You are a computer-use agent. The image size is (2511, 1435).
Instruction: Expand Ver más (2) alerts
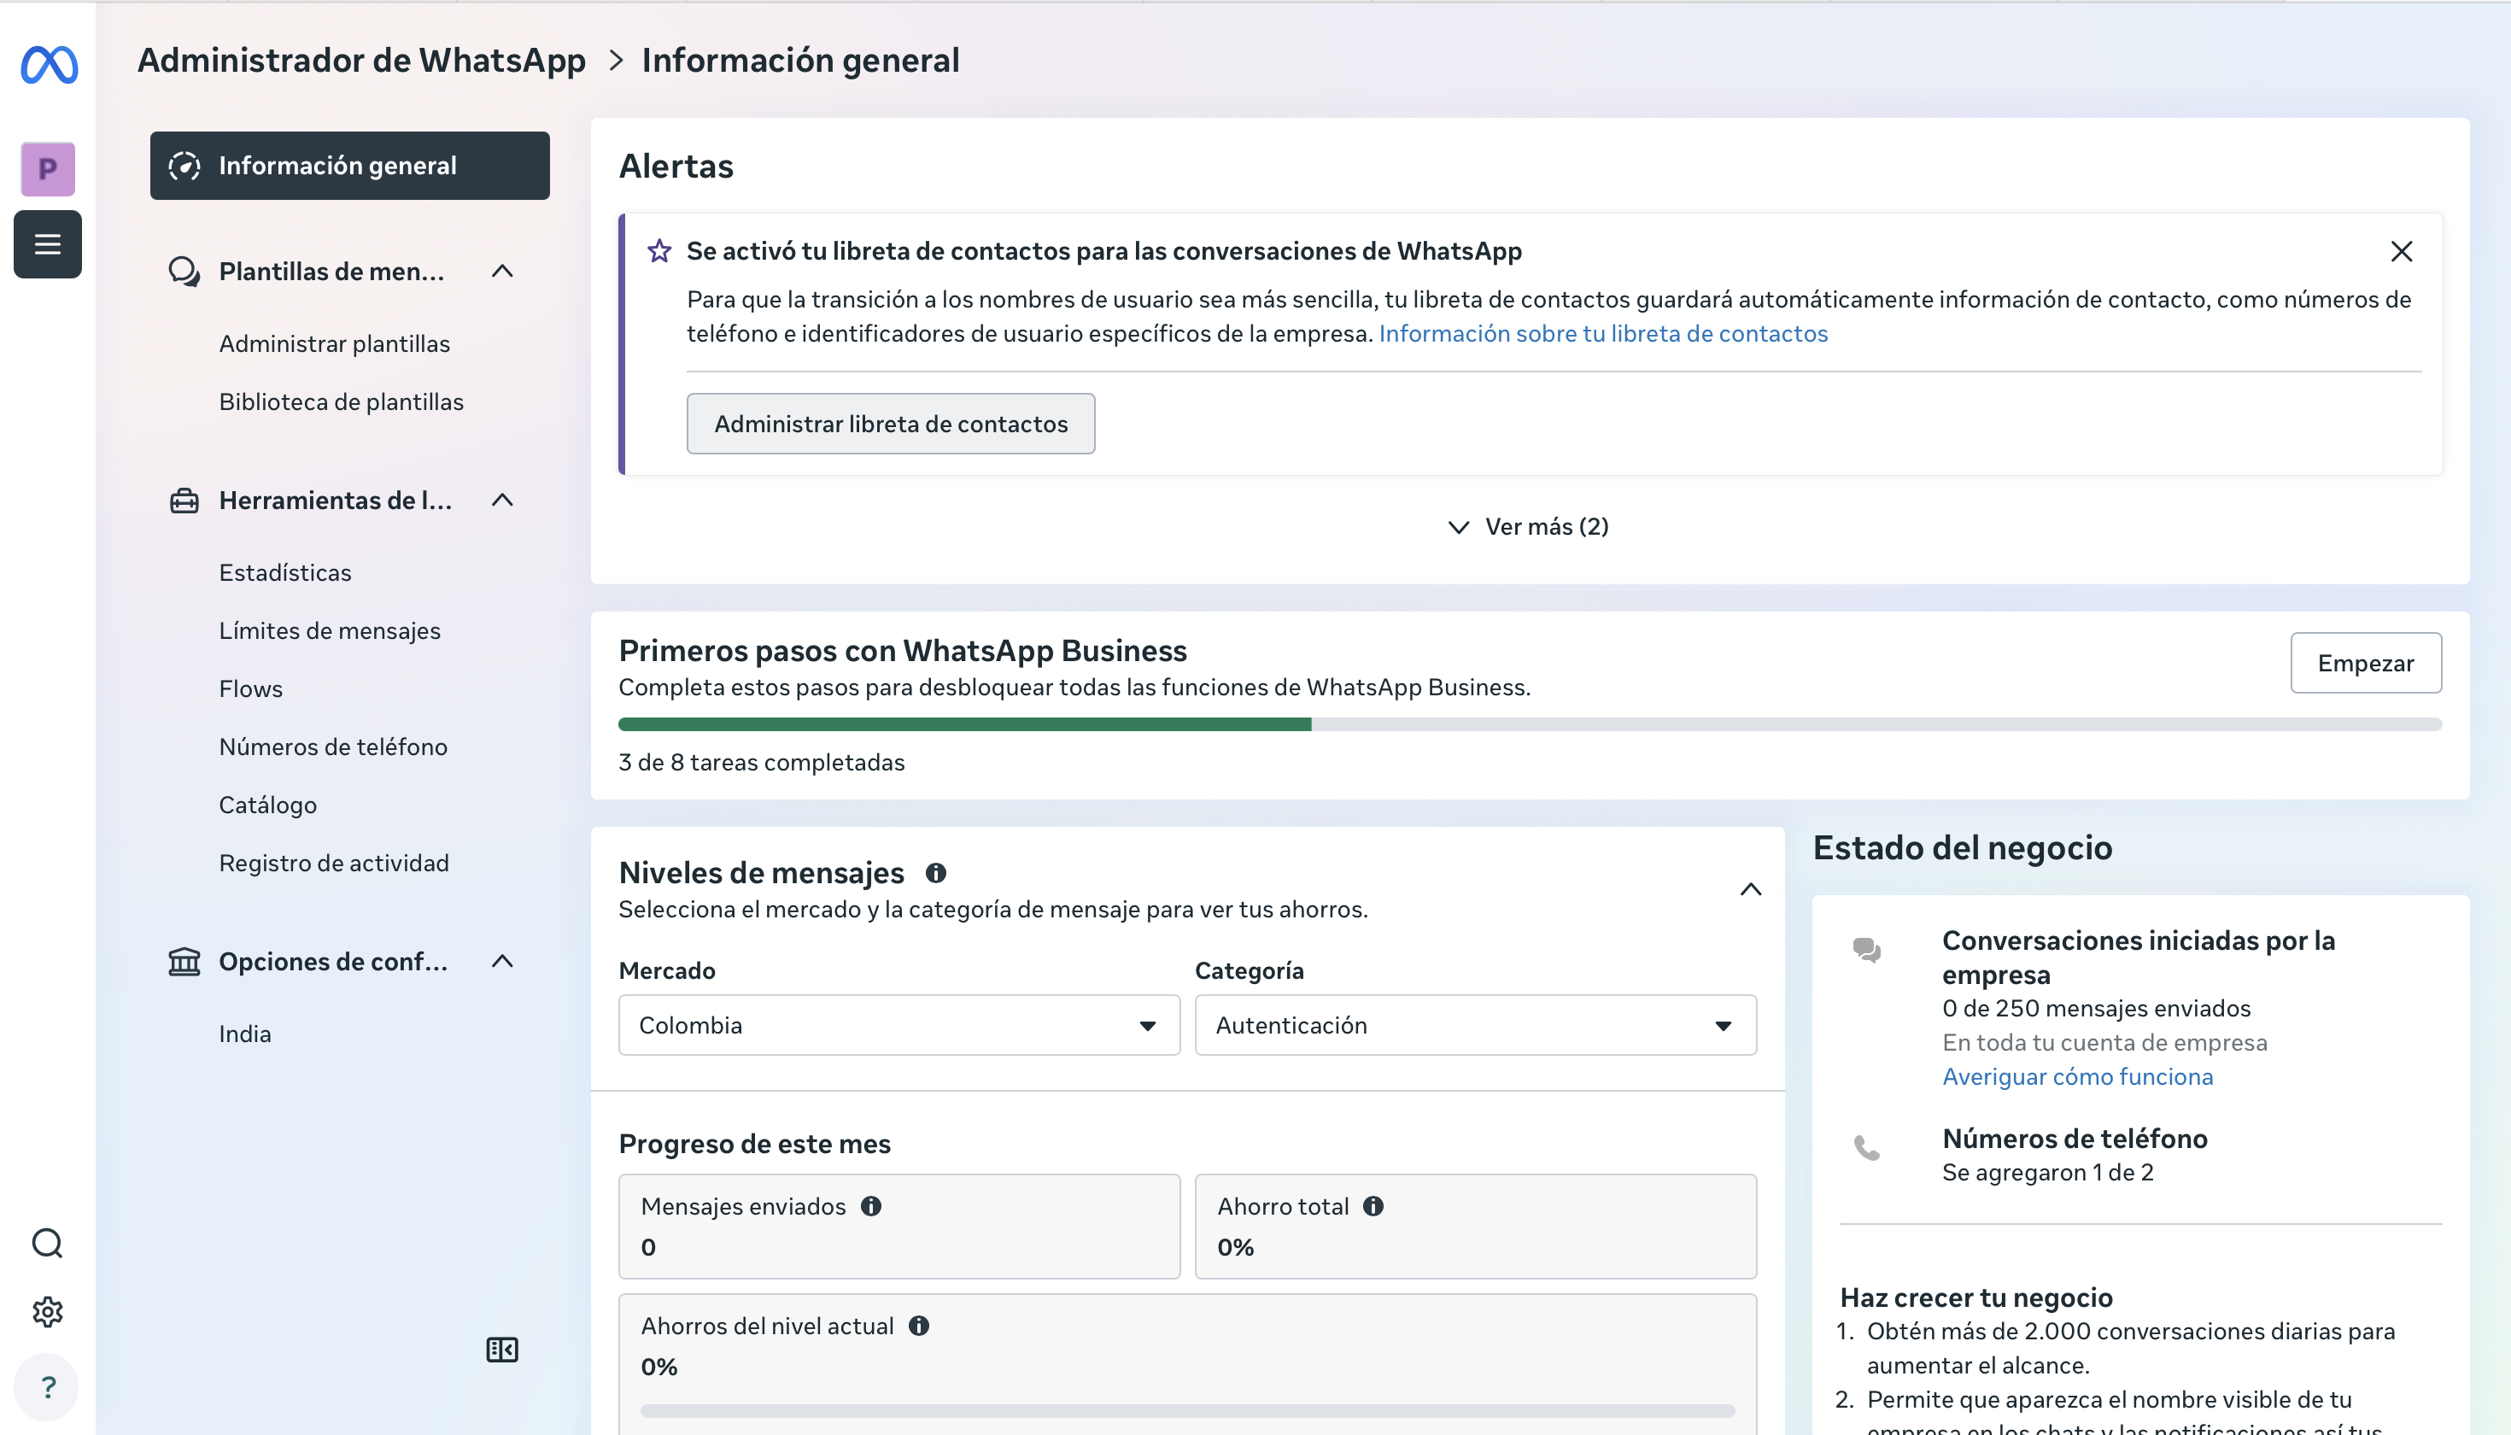tap(1529, 526)
